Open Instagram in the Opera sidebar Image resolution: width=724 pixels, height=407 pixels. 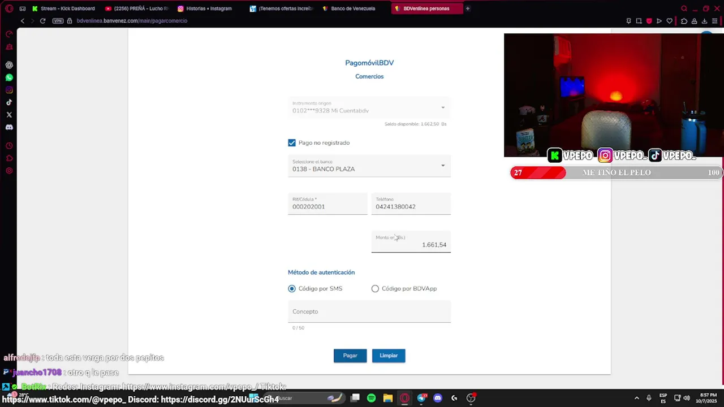[x=9, y=90]
